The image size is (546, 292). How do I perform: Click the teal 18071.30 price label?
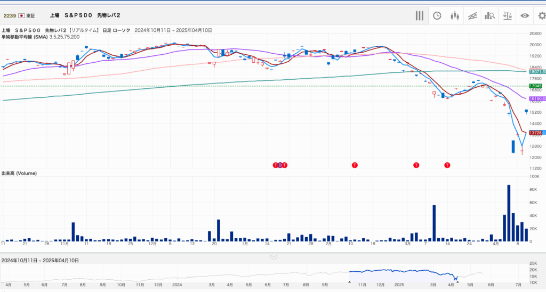[x=537, y=71]
